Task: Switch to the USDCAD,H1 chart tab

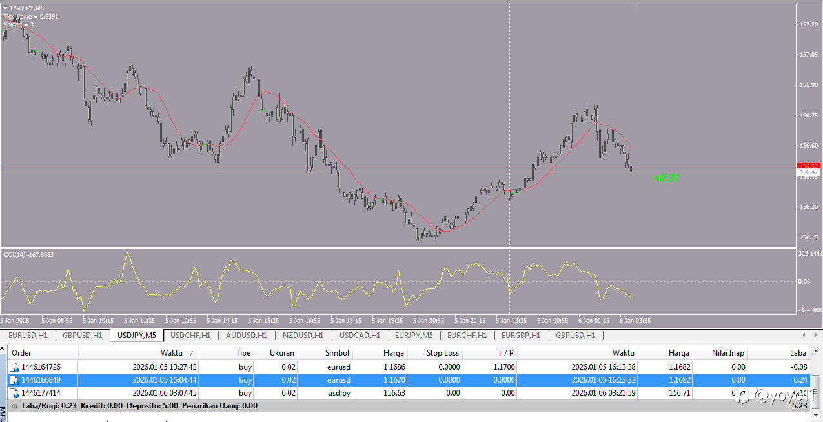Action: pos(360,336)
